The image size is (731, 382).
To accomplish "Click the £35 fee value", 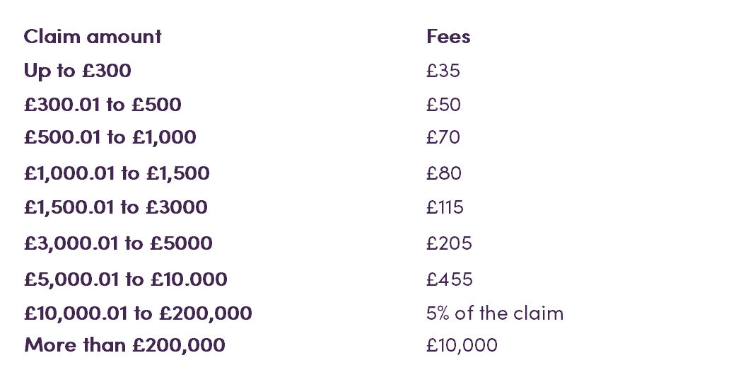I will click(x=443, y=71).
